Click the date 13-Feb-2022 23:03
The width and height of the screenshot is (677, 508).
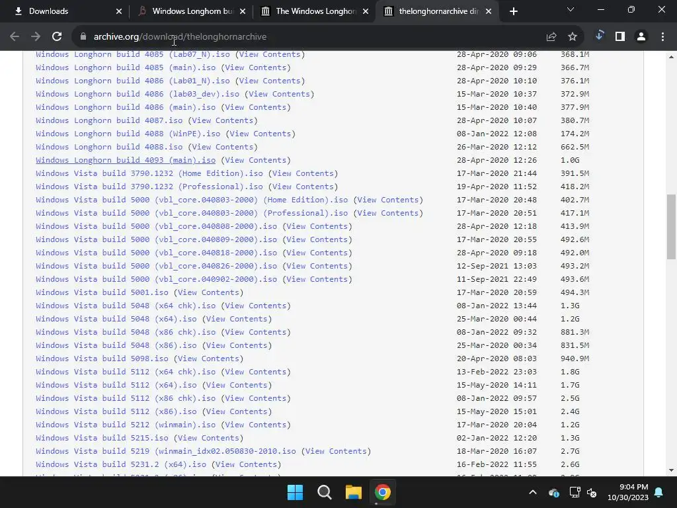497,372
